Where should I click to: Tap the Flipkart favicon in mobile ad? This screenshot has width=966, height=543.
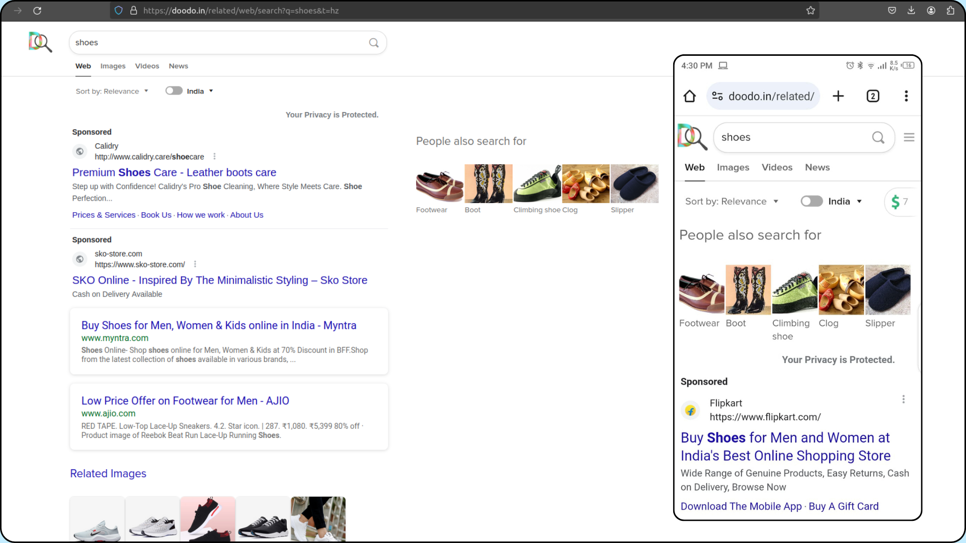tap(691, 410)
